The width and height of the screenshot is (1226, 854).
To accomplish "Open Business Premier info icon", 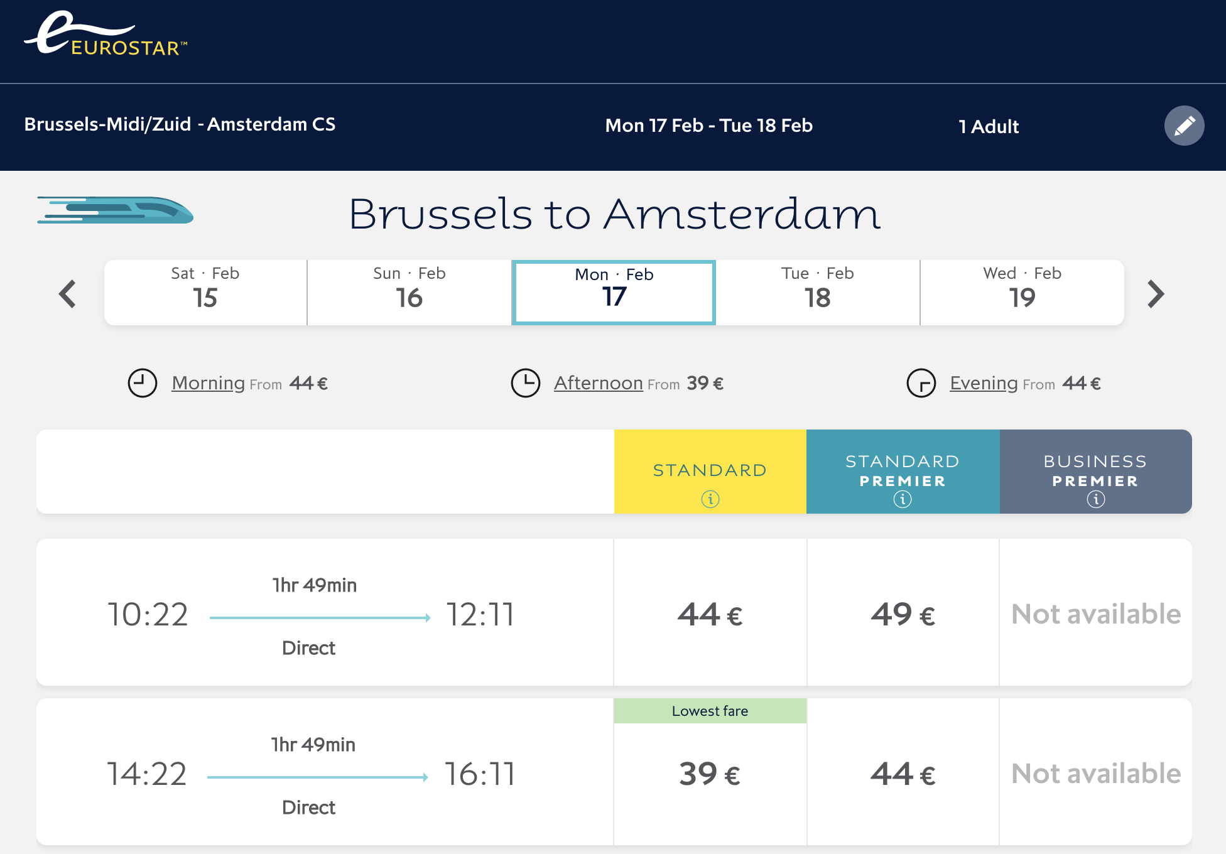I will (x=1096, y=499).
